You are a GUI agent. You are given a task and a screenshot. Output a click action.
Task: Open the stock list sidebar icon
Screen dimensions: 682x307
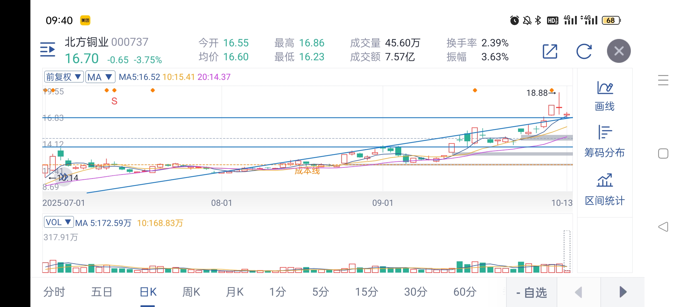point(47,50)
